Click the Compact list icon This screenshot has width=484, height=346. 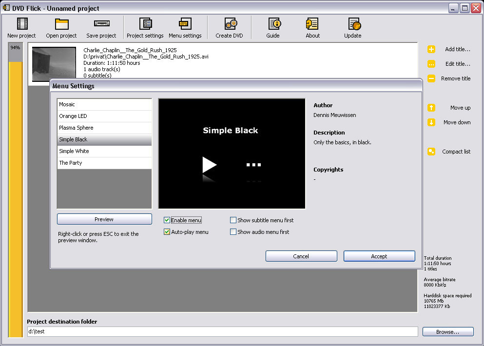[x=431, y=152]
